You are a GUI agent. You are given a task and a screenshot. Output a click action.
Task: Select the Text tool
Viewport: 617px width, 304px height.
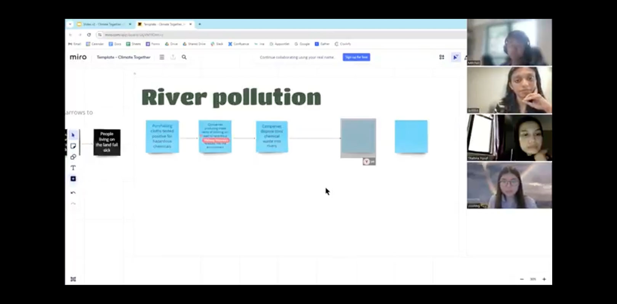point(73,168)
